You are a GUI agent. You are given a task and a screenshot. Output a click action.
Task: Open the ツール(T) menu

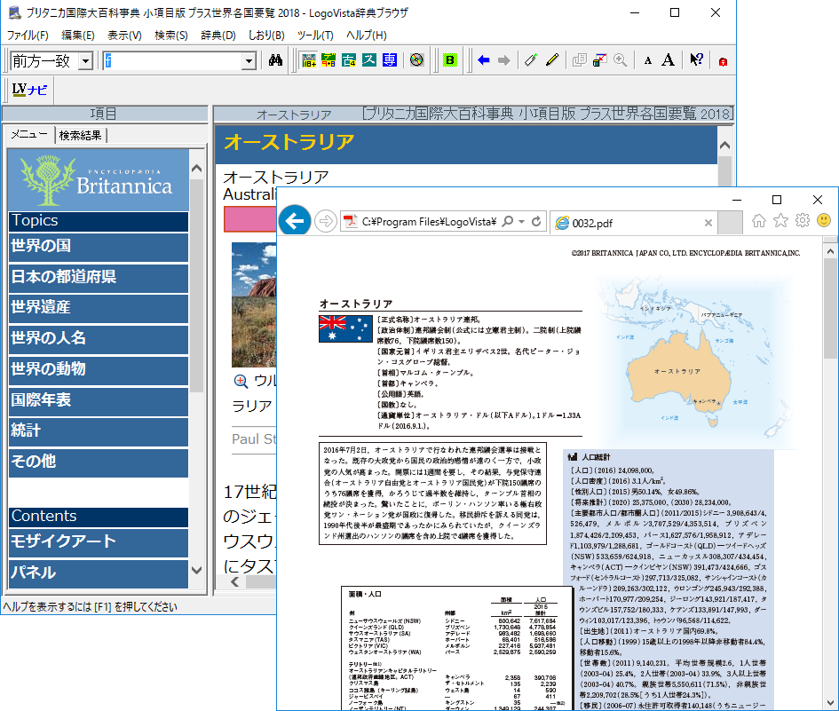coord(315,36)
